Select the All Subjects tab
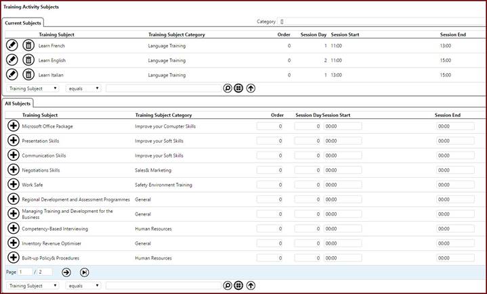The height and width of the screenshot is (294, 487). pos(18,103)
